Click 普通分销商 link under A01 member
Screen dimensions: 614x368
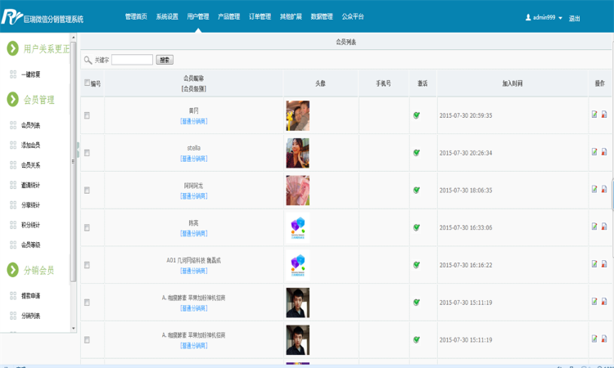tap(194, 271)
